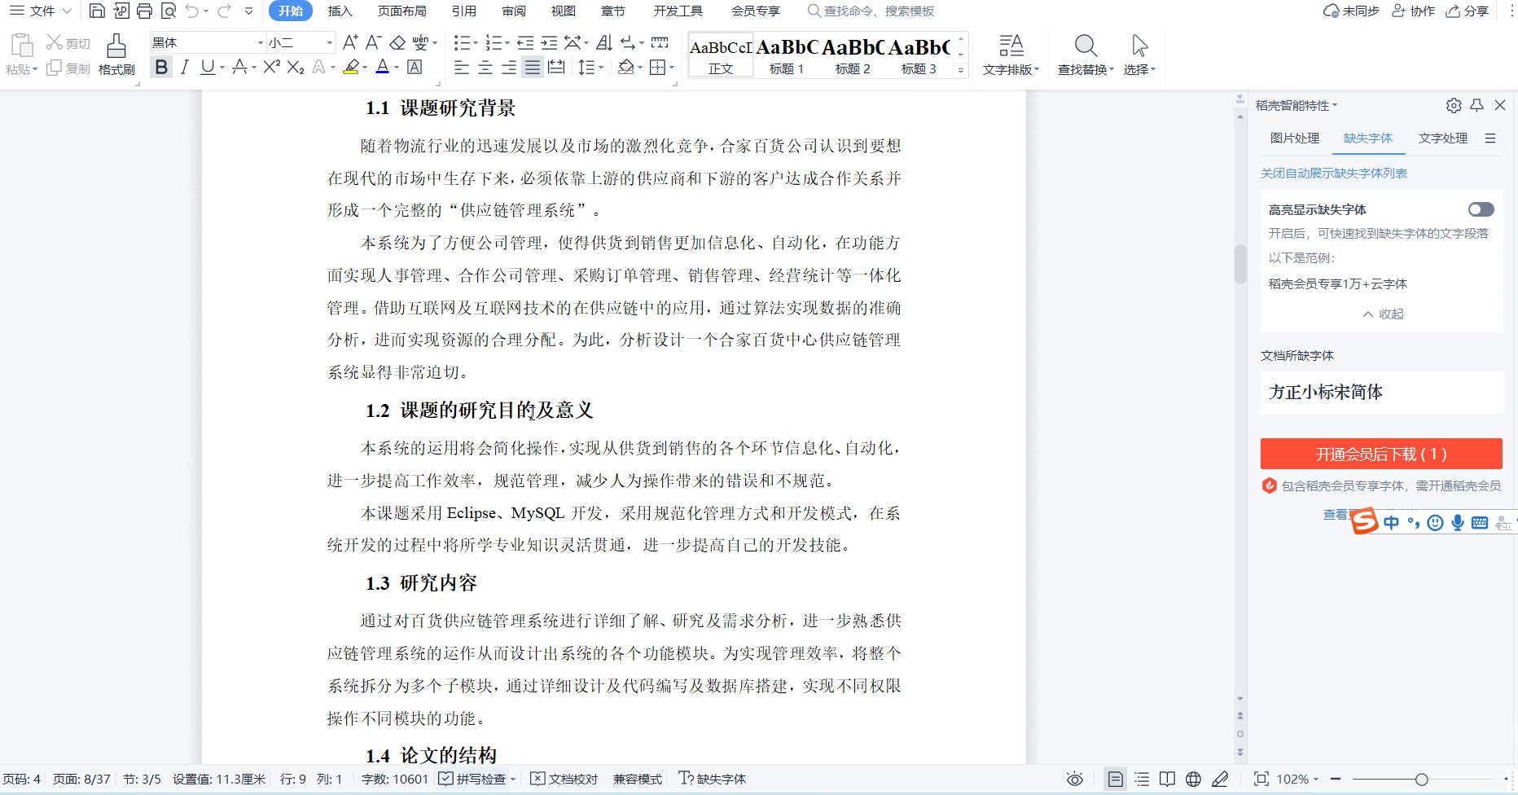Click the 关闭自动展示缺失字体列表 link

(1333, 173)
